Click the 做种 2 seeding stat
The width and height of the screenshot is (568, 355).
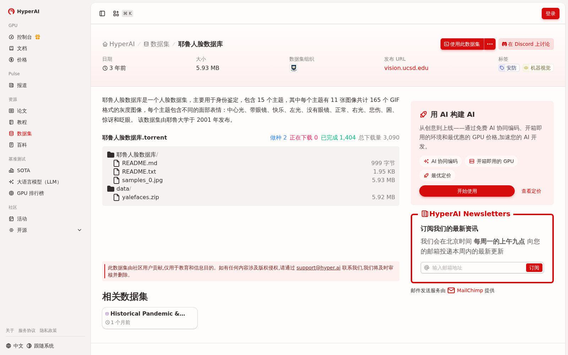pyautogui.click(x=278, y=138)
